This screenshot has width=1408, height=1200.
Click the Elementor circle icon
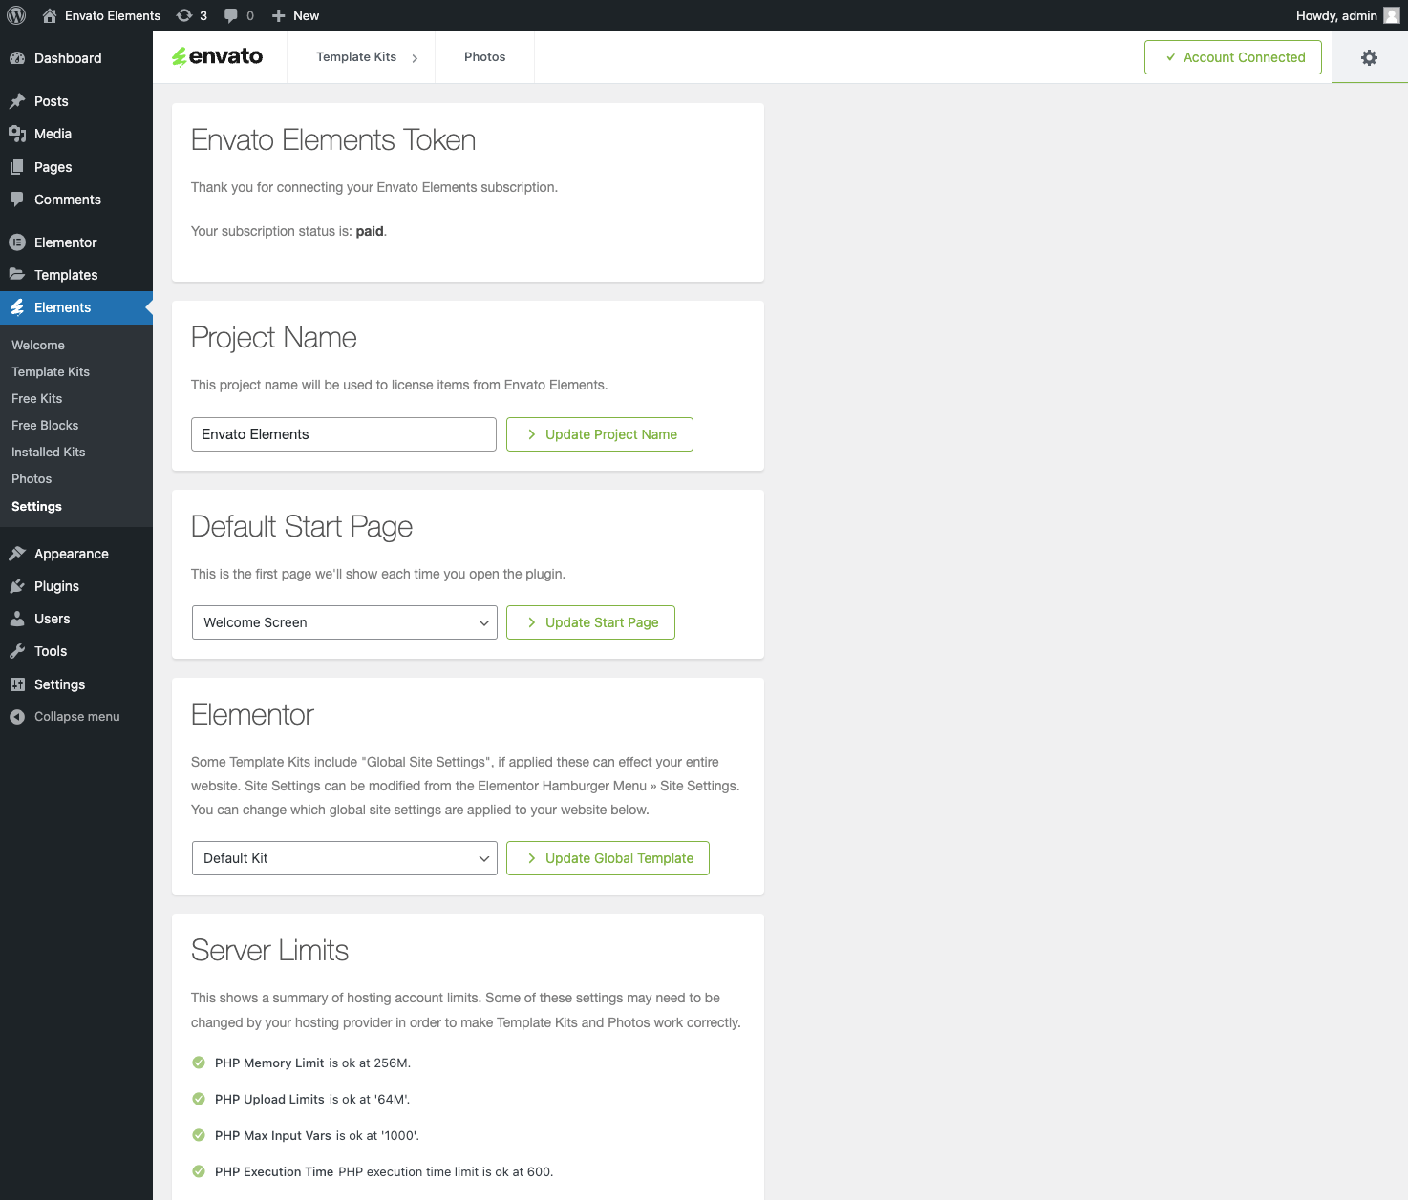point(17,242)
